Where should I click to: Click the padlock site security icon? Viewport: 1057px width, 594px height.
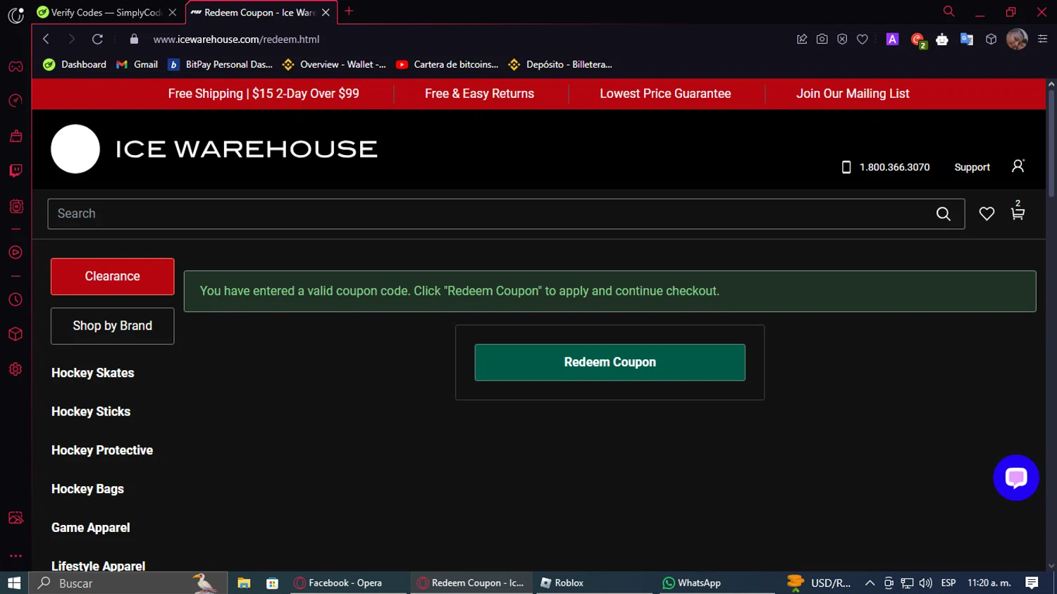pyautogui.click(x=134, y=39)
